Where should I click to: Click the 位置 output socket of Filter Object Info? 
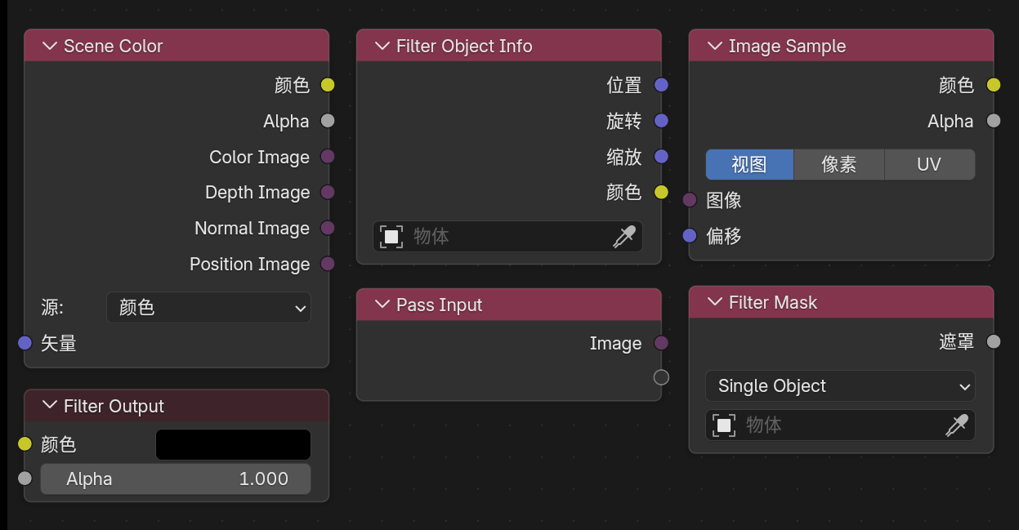coord(661,85)
